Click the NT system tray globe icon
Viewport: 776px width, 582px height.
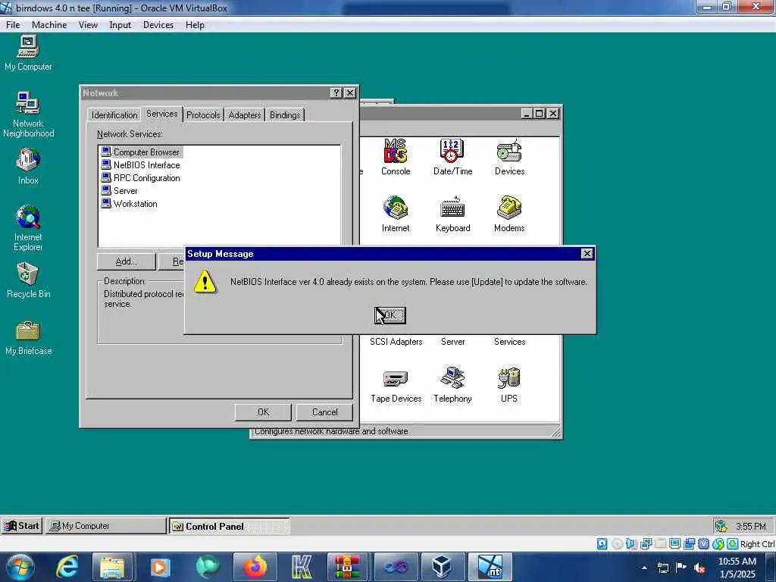pos(721,526)
